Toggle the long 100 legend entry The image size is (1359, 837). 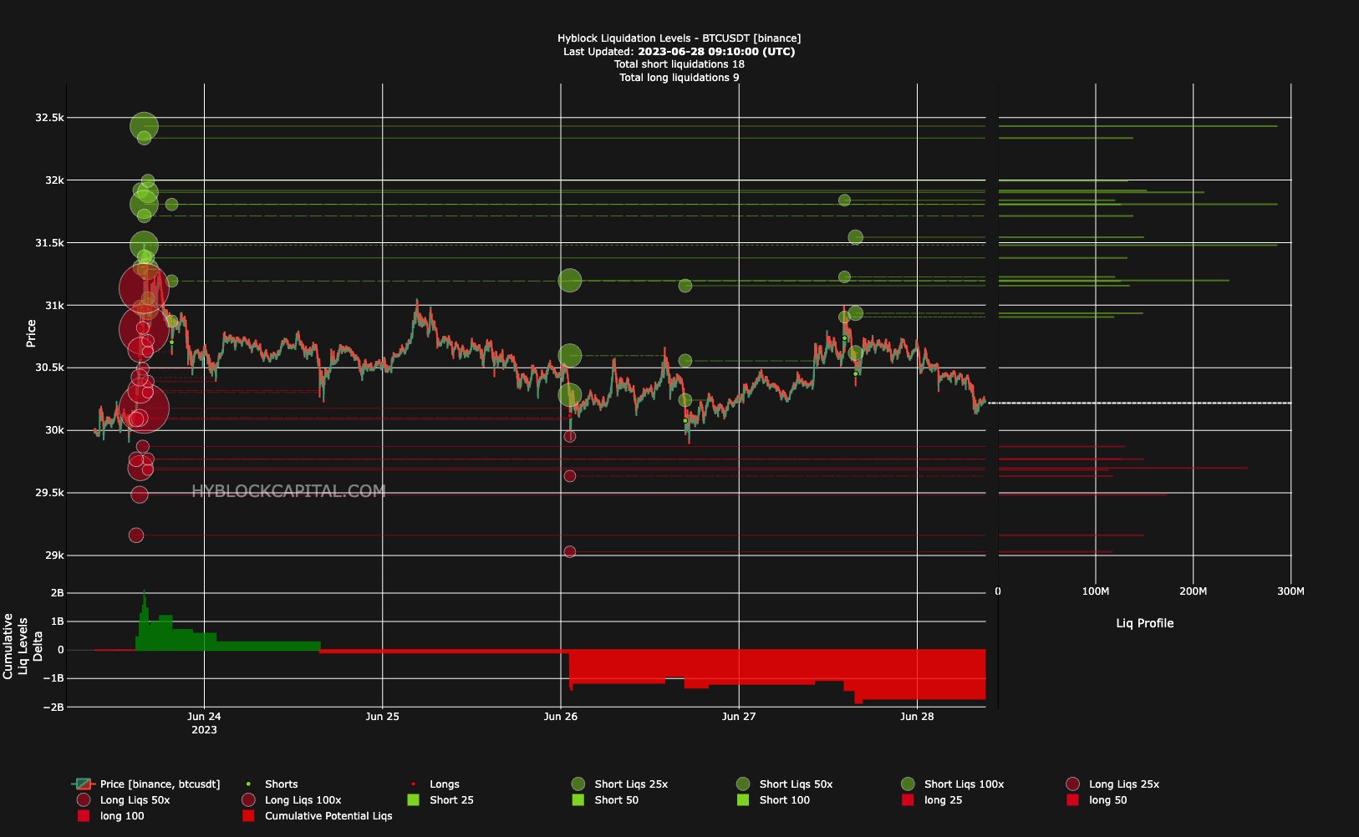[x=110, y=816]
